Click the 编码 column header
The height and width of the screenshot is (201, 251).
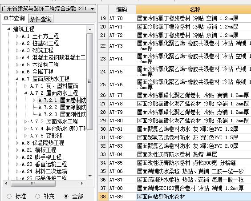[x=122, y=9]
